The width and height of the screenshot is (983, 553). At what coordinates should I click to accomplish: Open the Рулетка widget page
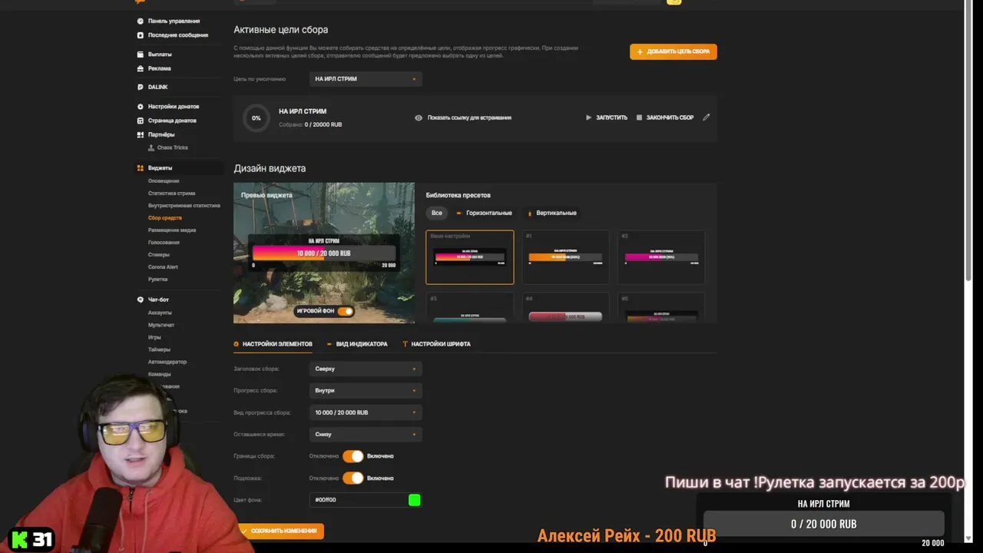coord(158,279)
